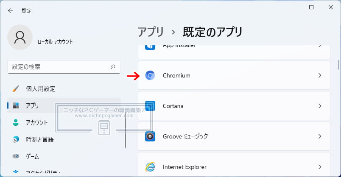The height and width of the screenshot is (177, 341).
Task: Click the app list scrollbar thumb
Action: (x=338, y=64)
